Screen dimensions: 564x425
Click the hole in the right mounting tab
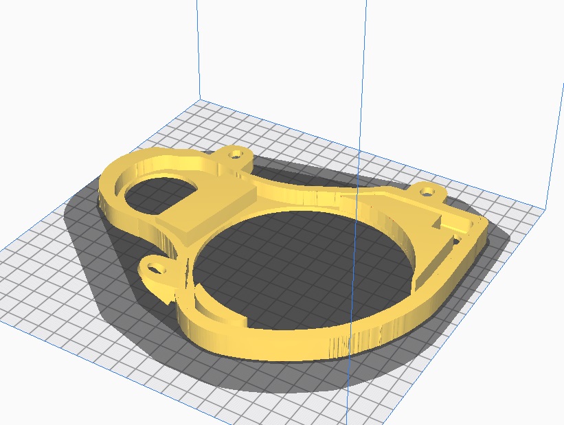[428, 192]
